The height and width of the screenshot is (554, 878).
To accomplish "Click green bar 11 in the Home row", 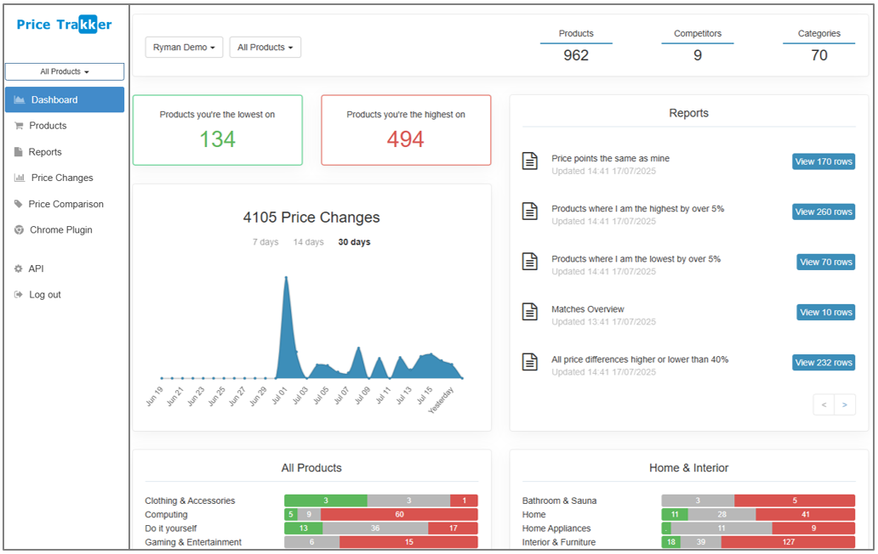I will (x=675, y=514).
